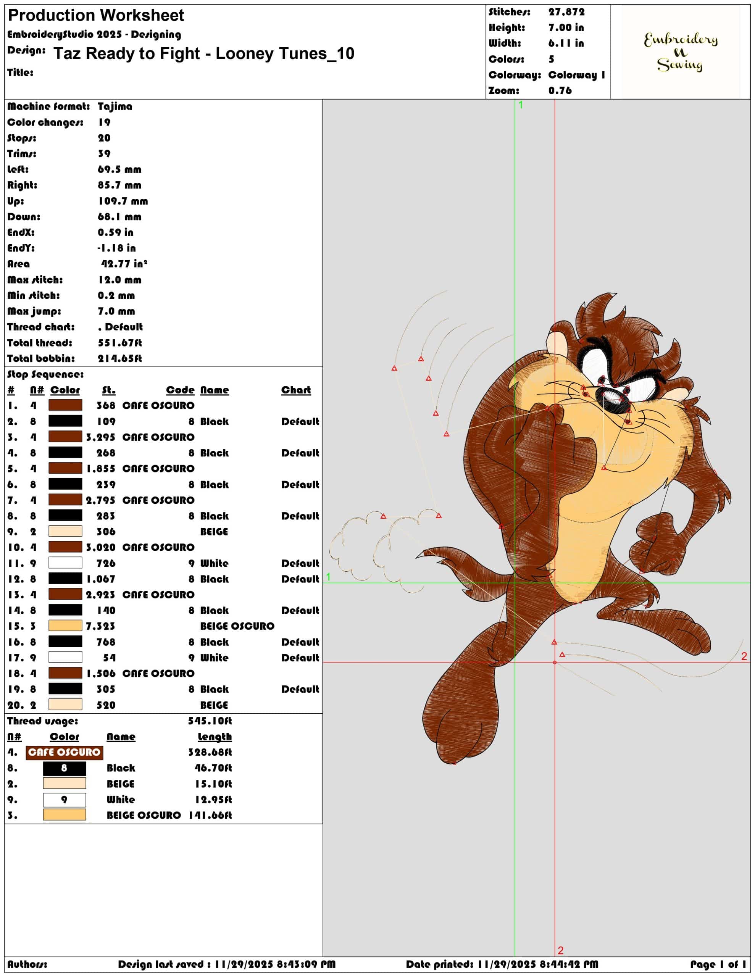Click the 'Stop Sequence:' heading
Screen dimensions: 755x977
45,374
